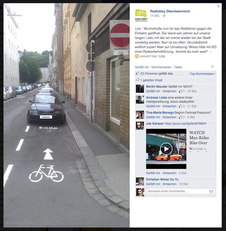The height and width of the screenshot is (231, 226).
Task: Open Joe Karlson's avatar
Action: tap(140, 126)
